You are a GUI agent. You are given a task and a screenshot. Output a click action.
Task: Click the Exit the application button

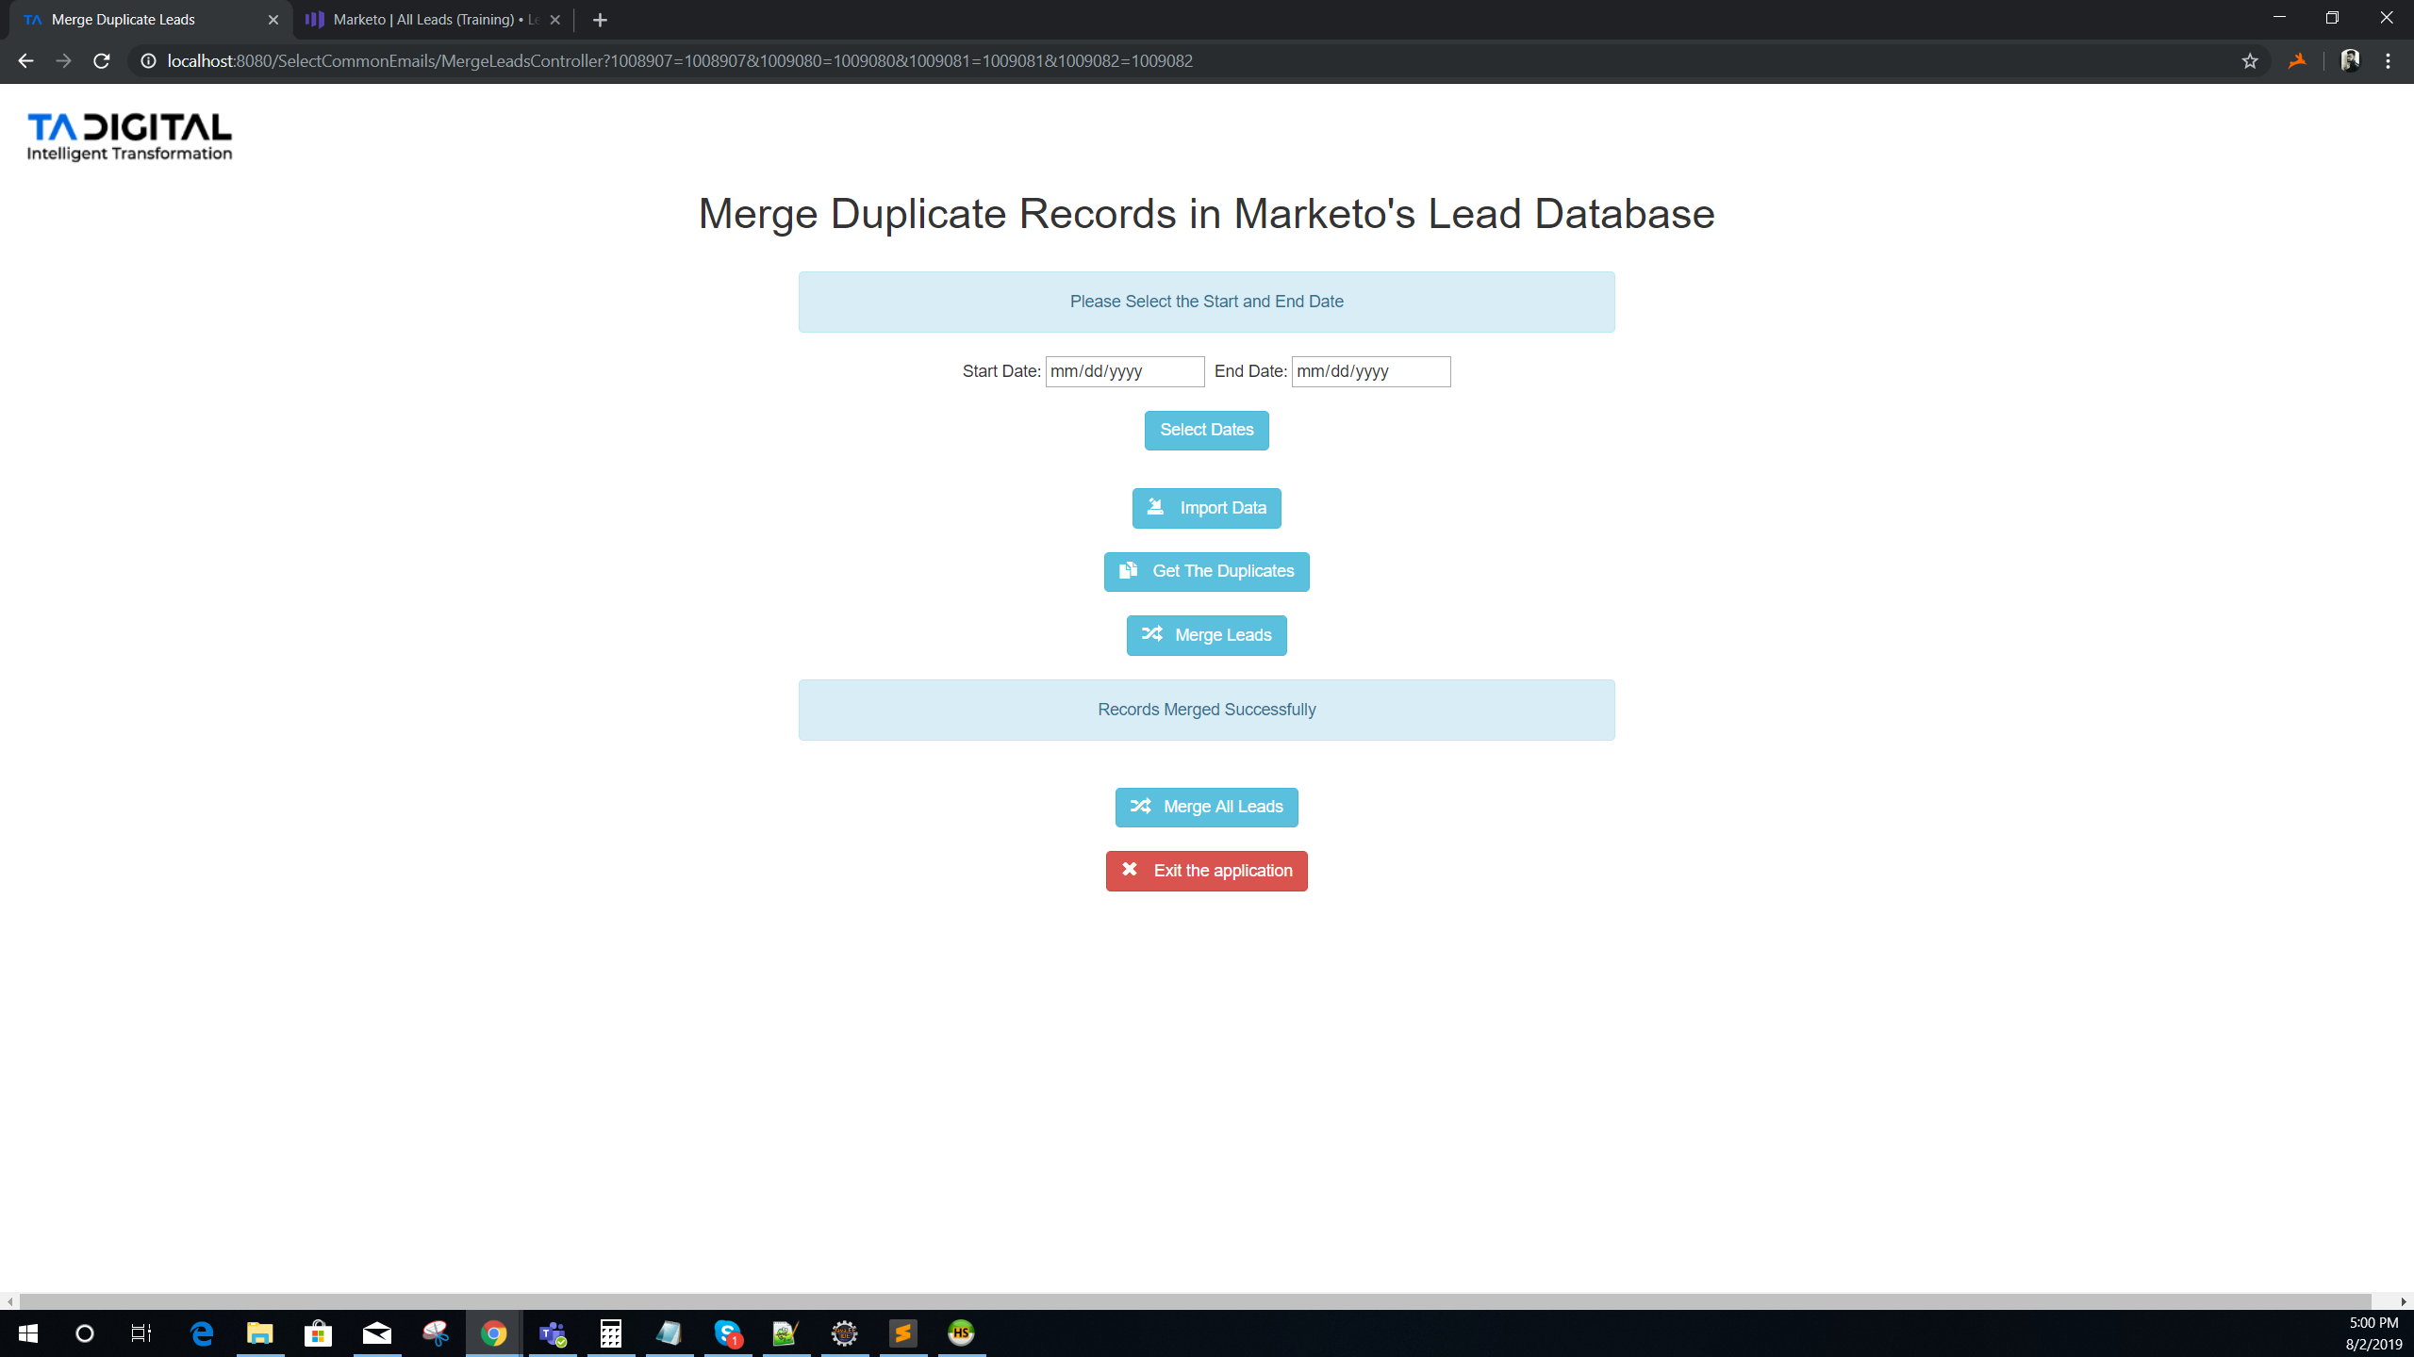tap(1207, 870)
